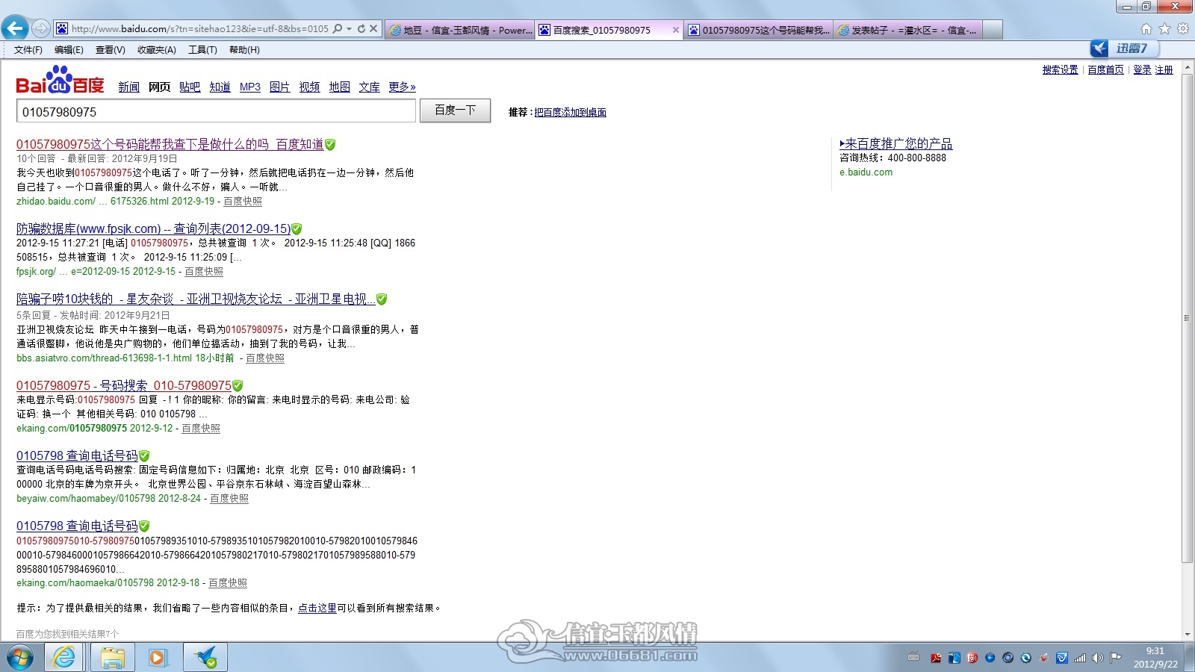The image size is (1195, 672).
Task: Click the vertical page scrollbar
Action: click(x=1188, y=317)
